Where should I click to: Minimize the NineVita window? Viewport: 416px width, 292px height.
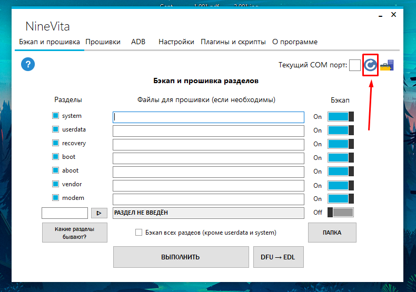[380, 16]
